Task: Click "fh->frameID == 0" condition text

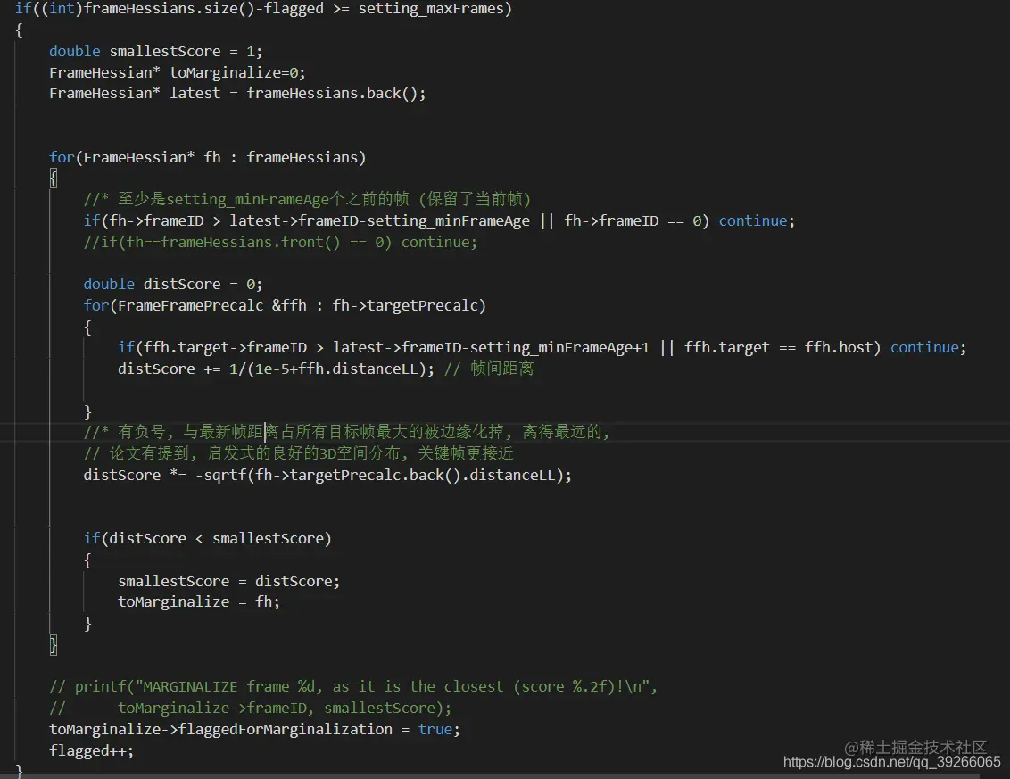Action: pos(632,221)
